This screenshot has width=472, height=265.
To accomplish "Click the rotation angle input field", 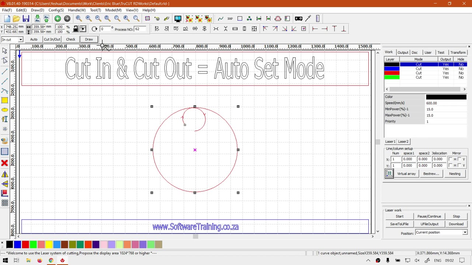I will click(106, 29).
